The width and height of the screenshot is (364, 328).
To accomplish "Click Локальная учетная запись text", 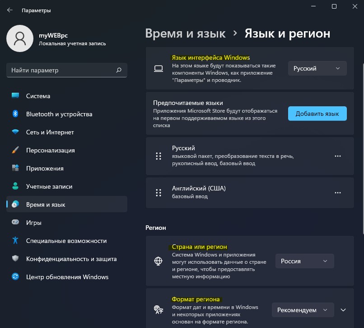I will pyautogui.click(x=72, y=43).
